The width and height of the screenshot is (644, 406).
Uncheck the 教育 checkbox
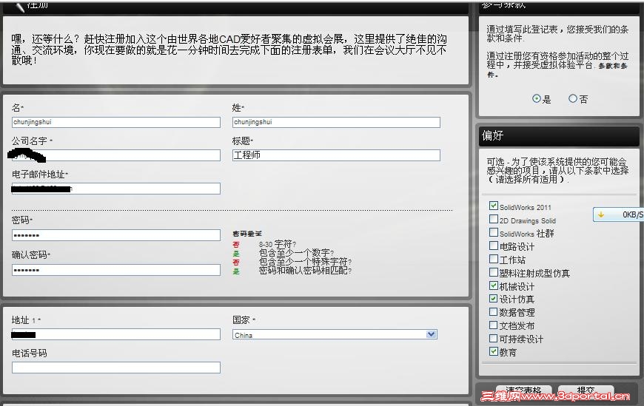[494, 351]
